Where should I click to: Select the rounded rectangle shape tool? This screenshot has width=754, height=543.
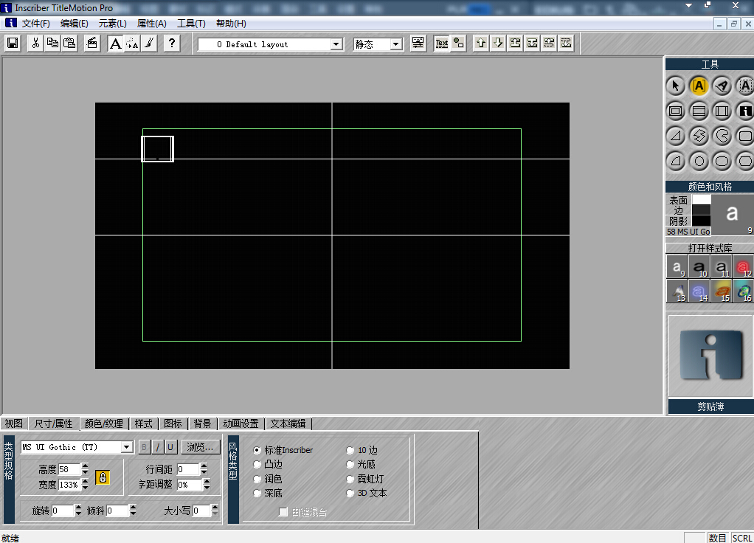click(x=745, y=136)
